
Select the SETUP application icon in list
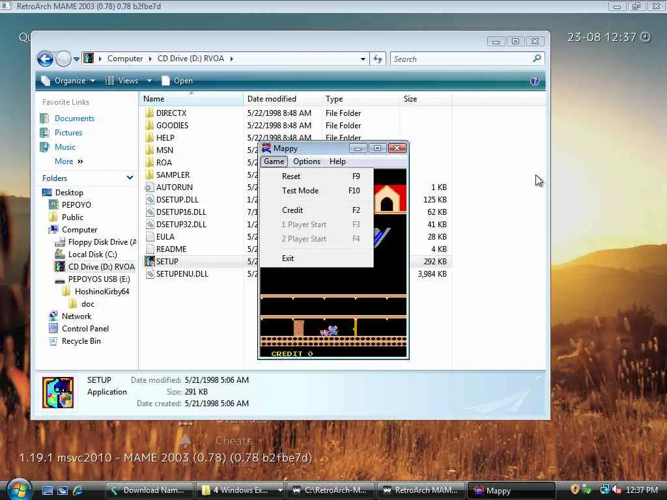click(150, 262)
